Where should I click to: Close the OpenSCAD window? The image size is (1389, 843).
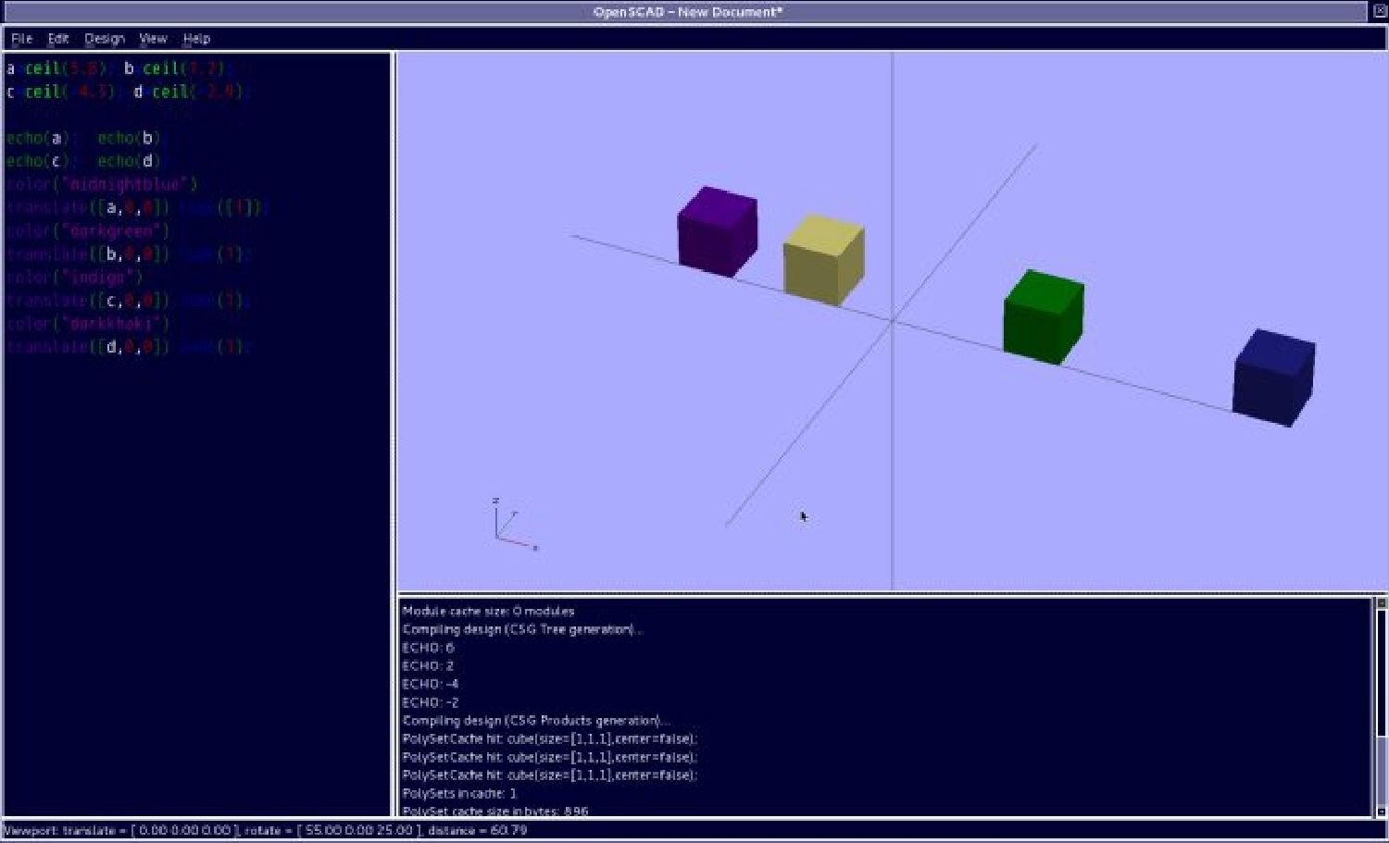pyautogui.click(x=1379, y=11)
